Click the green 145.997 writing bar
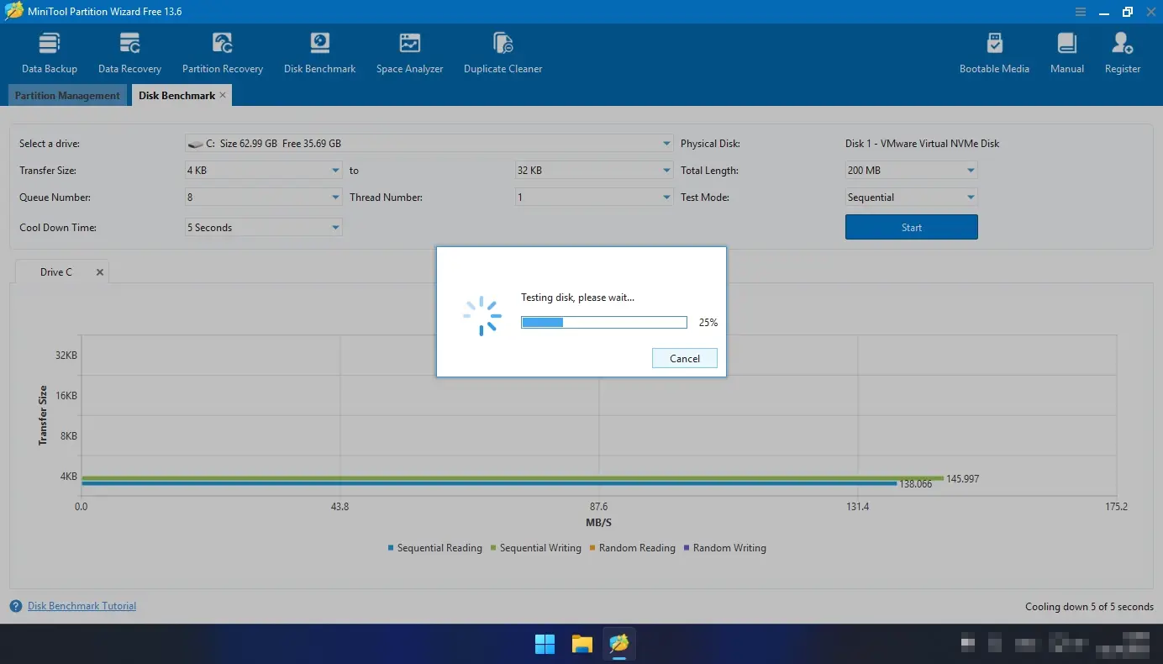The height and width of the screenshot is (664, 1163). tap(513, 478)
